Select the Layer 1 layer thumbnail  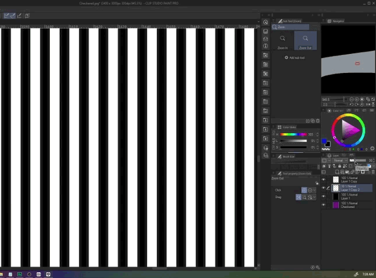coord(336,197)
